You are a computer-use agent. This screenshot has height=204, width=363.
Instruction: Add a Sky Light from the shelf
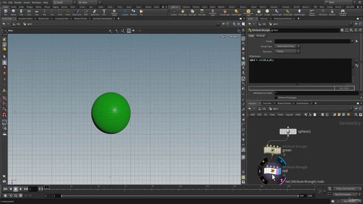[x=259, y=12]
